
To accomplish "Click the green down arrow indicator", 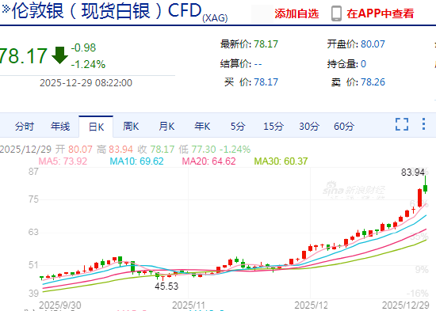I will tap(59, 55).
